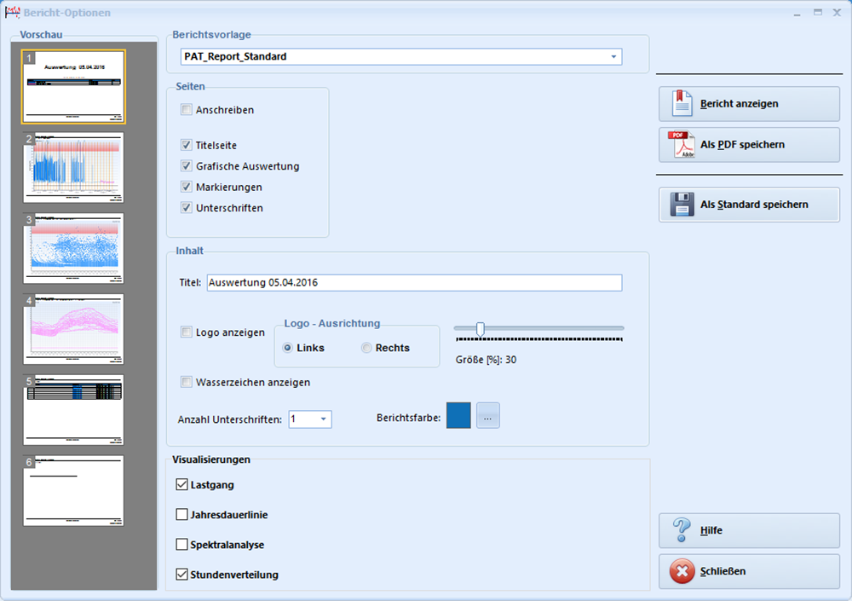Click the 'Anzahl Unterschriften:' label
Viewport: 852px width, 601px height.
click(x=230, y=419)
